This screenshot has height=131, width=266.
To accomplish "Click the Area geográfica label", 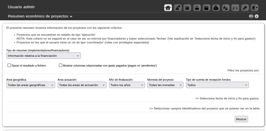I will pyautogui.click(x=16, y=80).
